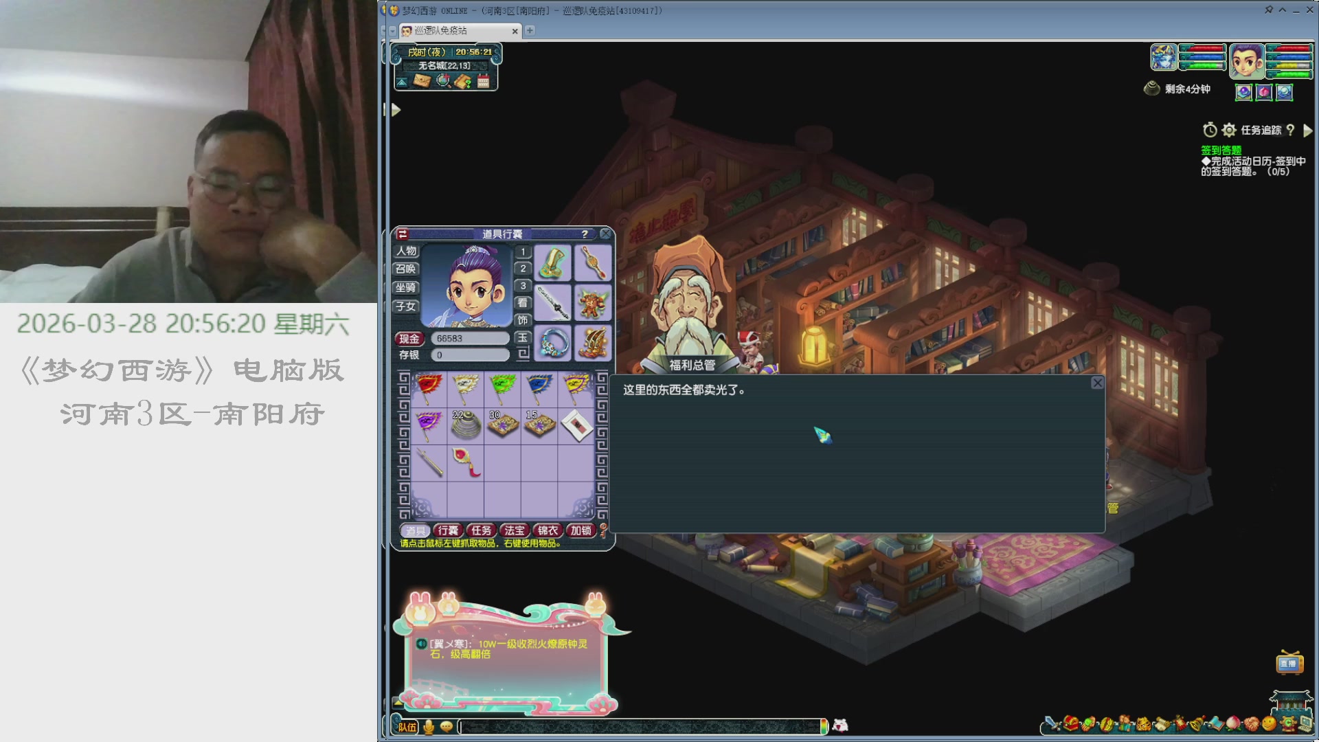Open the 队伍 chat channel selector
Viewport: 1319px width, 742px height.
pyautogui.click(x=407, y=727)
